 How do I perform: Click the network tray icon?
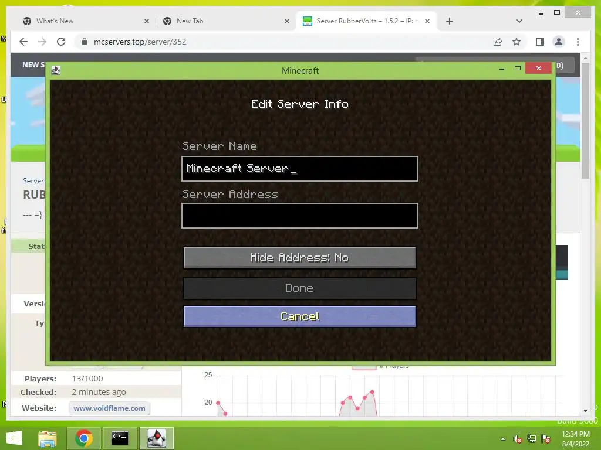[x=532, y=439]
